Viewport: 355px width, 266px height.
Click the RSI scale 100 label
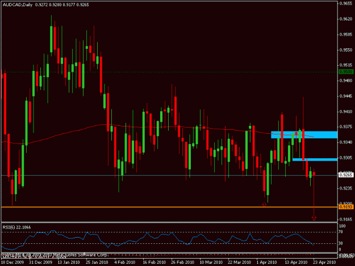tap(343, 226)
